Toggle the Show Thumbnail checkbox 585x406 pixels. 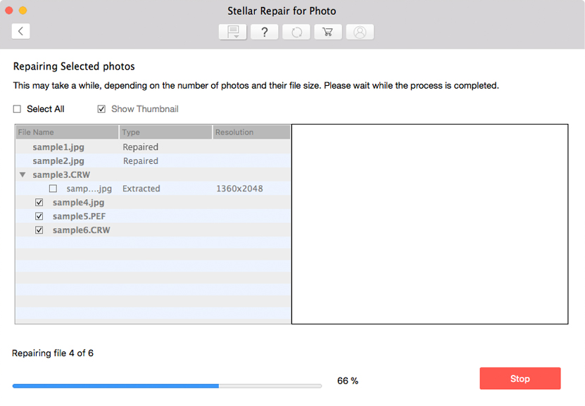[x=101, y=109]
